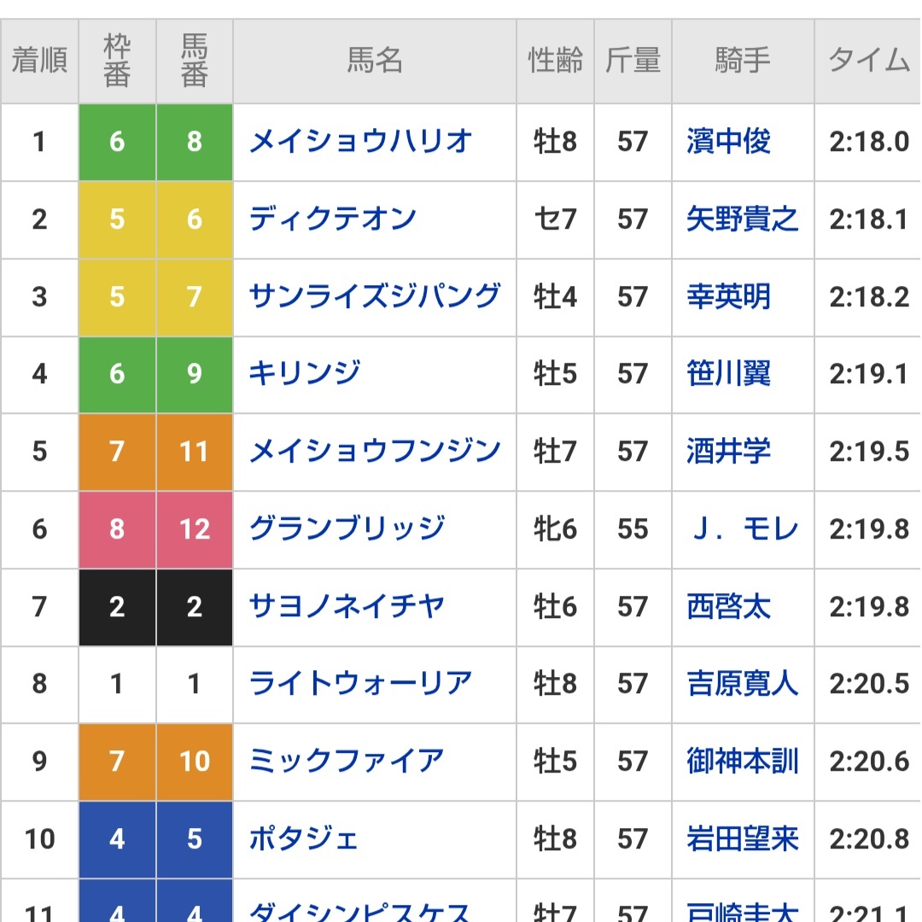Open horse ディクテオン link
Image resolution: width=922 pixels, height=922 pixels.
333,219
